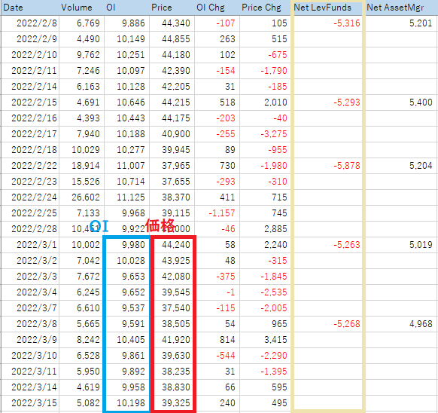The height and width of the screenshot is (413, 438).
Task: Select Net AssetMgr value 4,968
Action: [421, 324]
